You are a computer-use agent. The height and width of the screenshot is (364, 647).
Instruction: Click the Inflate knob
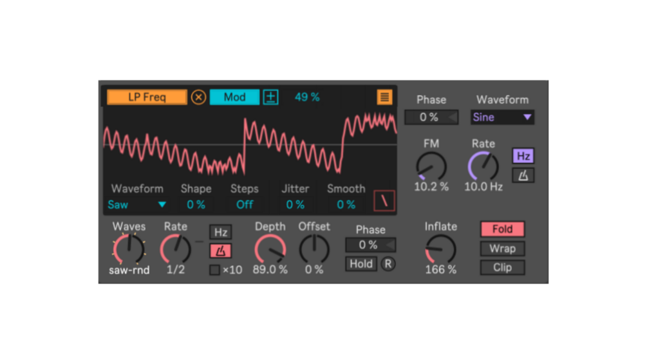(x=441, y=249)
